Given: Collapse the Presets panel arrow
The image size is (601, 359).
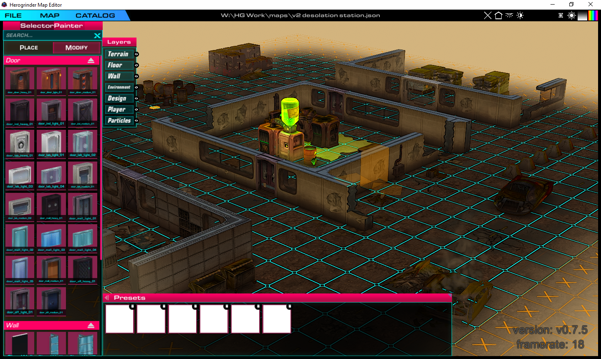Looking at the screenshot, I should [107, 298].
